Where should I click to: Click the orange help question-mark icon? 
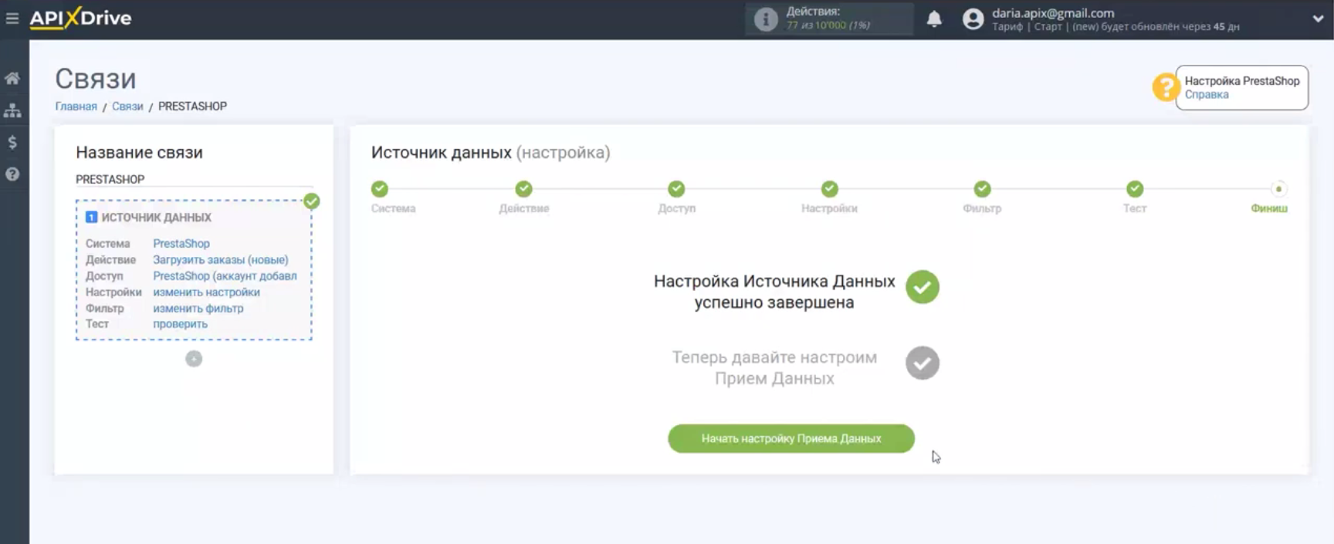pyautogui.click(x=1164, y=87)
